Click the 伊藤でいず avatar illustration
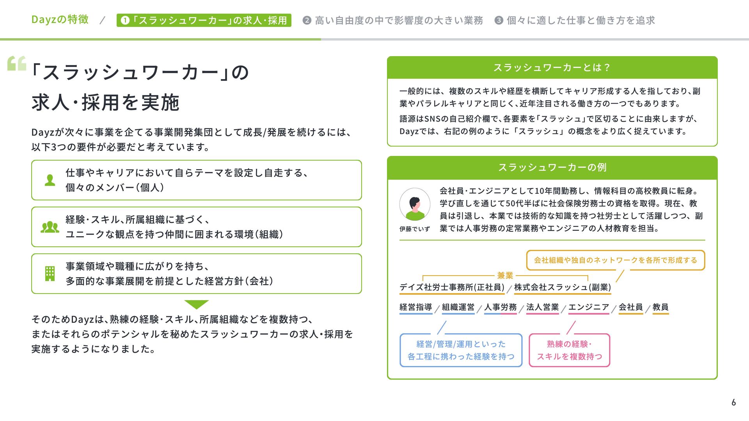 [x=415, y=204]
